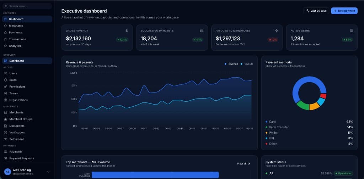
Task: Toggle the Payouts series in chart legend
Action: pos(247,64)
